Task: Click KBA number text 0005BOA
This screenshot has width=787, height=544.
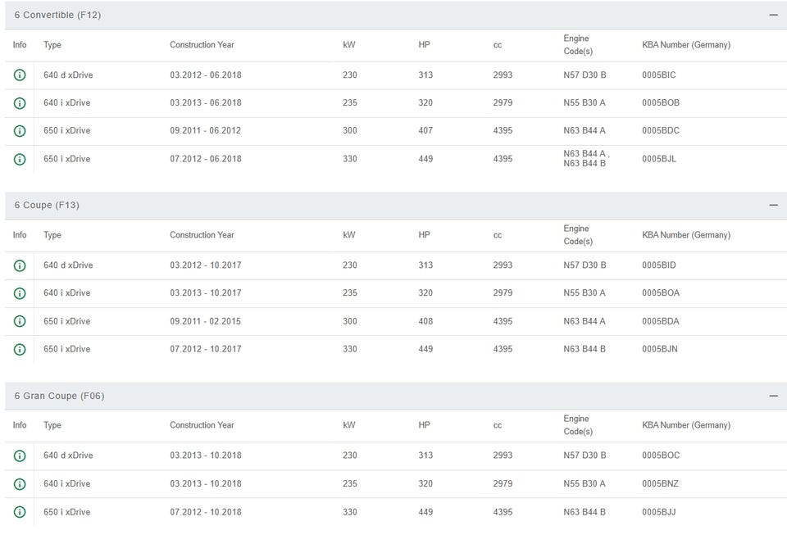Action: pyautogui.click(x=661, y=292)
